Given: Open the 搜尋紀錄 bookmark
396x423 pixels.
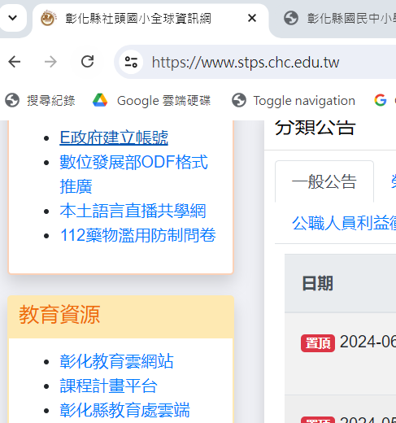Looking at the screenshot, I should coord(40,100).
